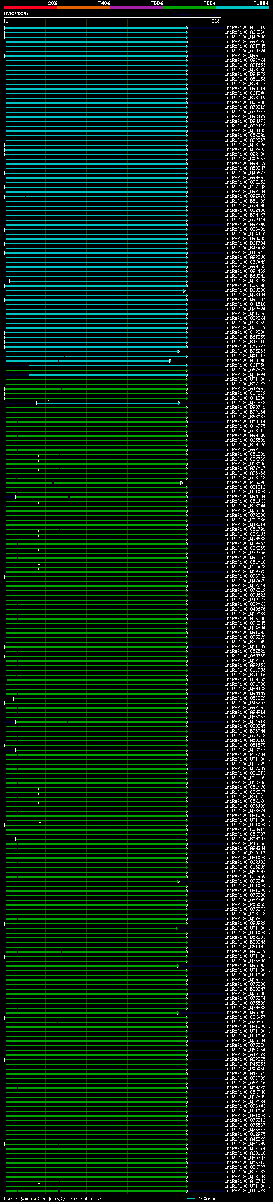
Task: Select the UniRef100_Q53P96 label
Action: click(245, 145)
